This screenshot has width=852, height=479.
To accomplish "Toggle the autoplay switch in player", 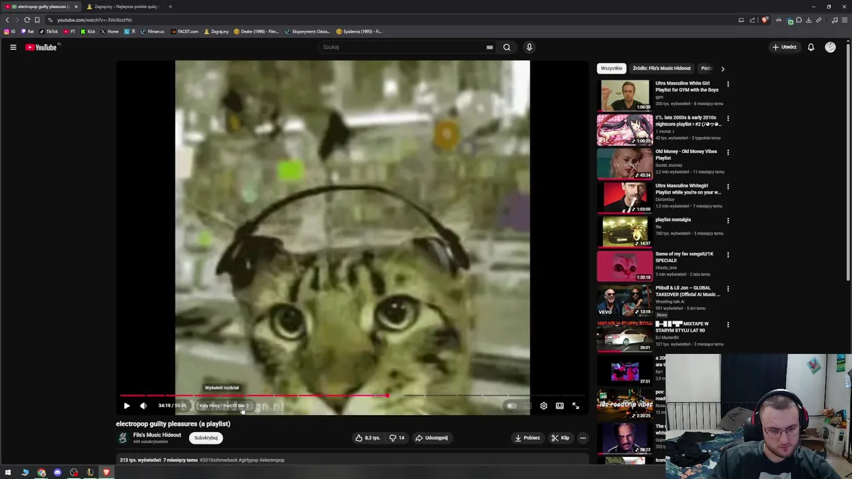I will (x=511, y=406).
